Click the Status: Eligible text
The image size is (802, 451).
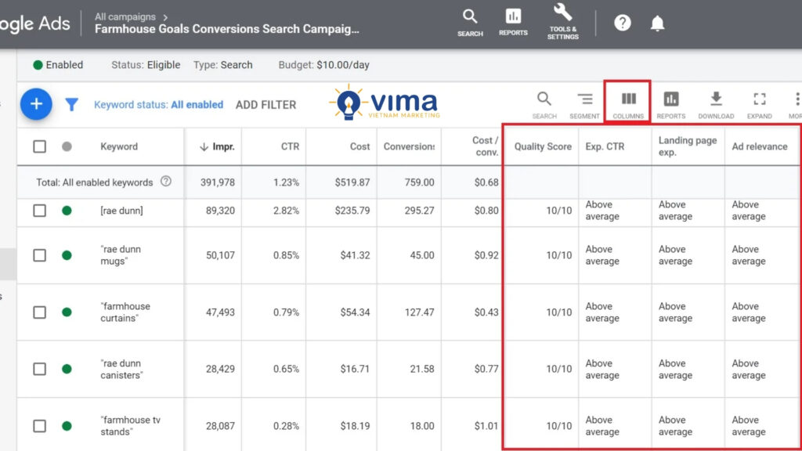point(146,65)
